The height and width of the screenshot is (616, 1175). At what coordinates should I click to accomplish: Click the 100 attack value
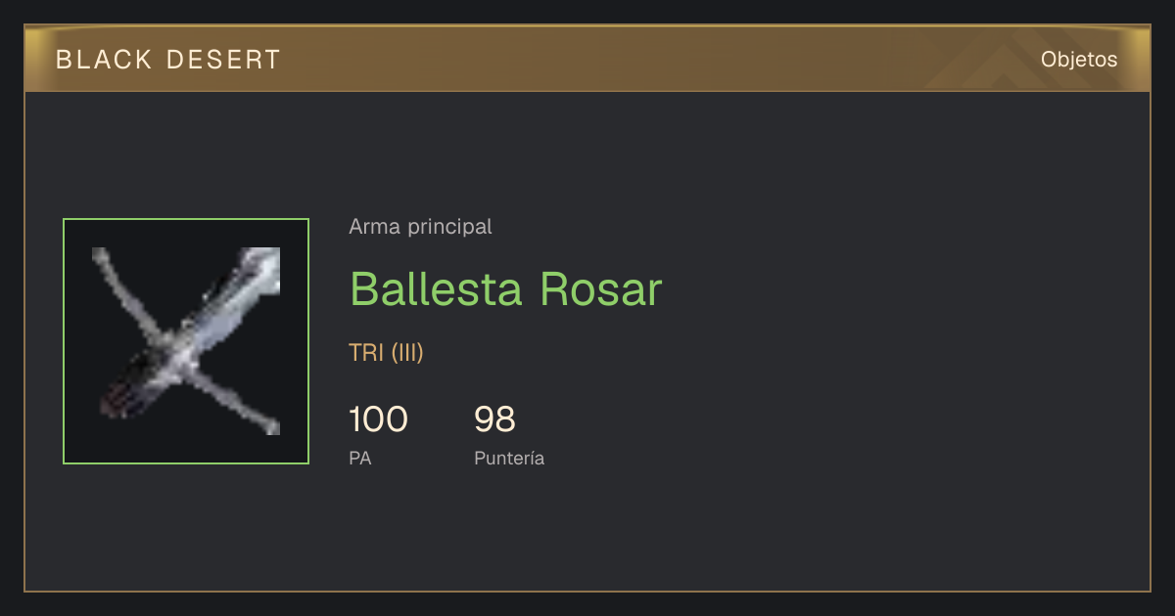tap(378, 419)
